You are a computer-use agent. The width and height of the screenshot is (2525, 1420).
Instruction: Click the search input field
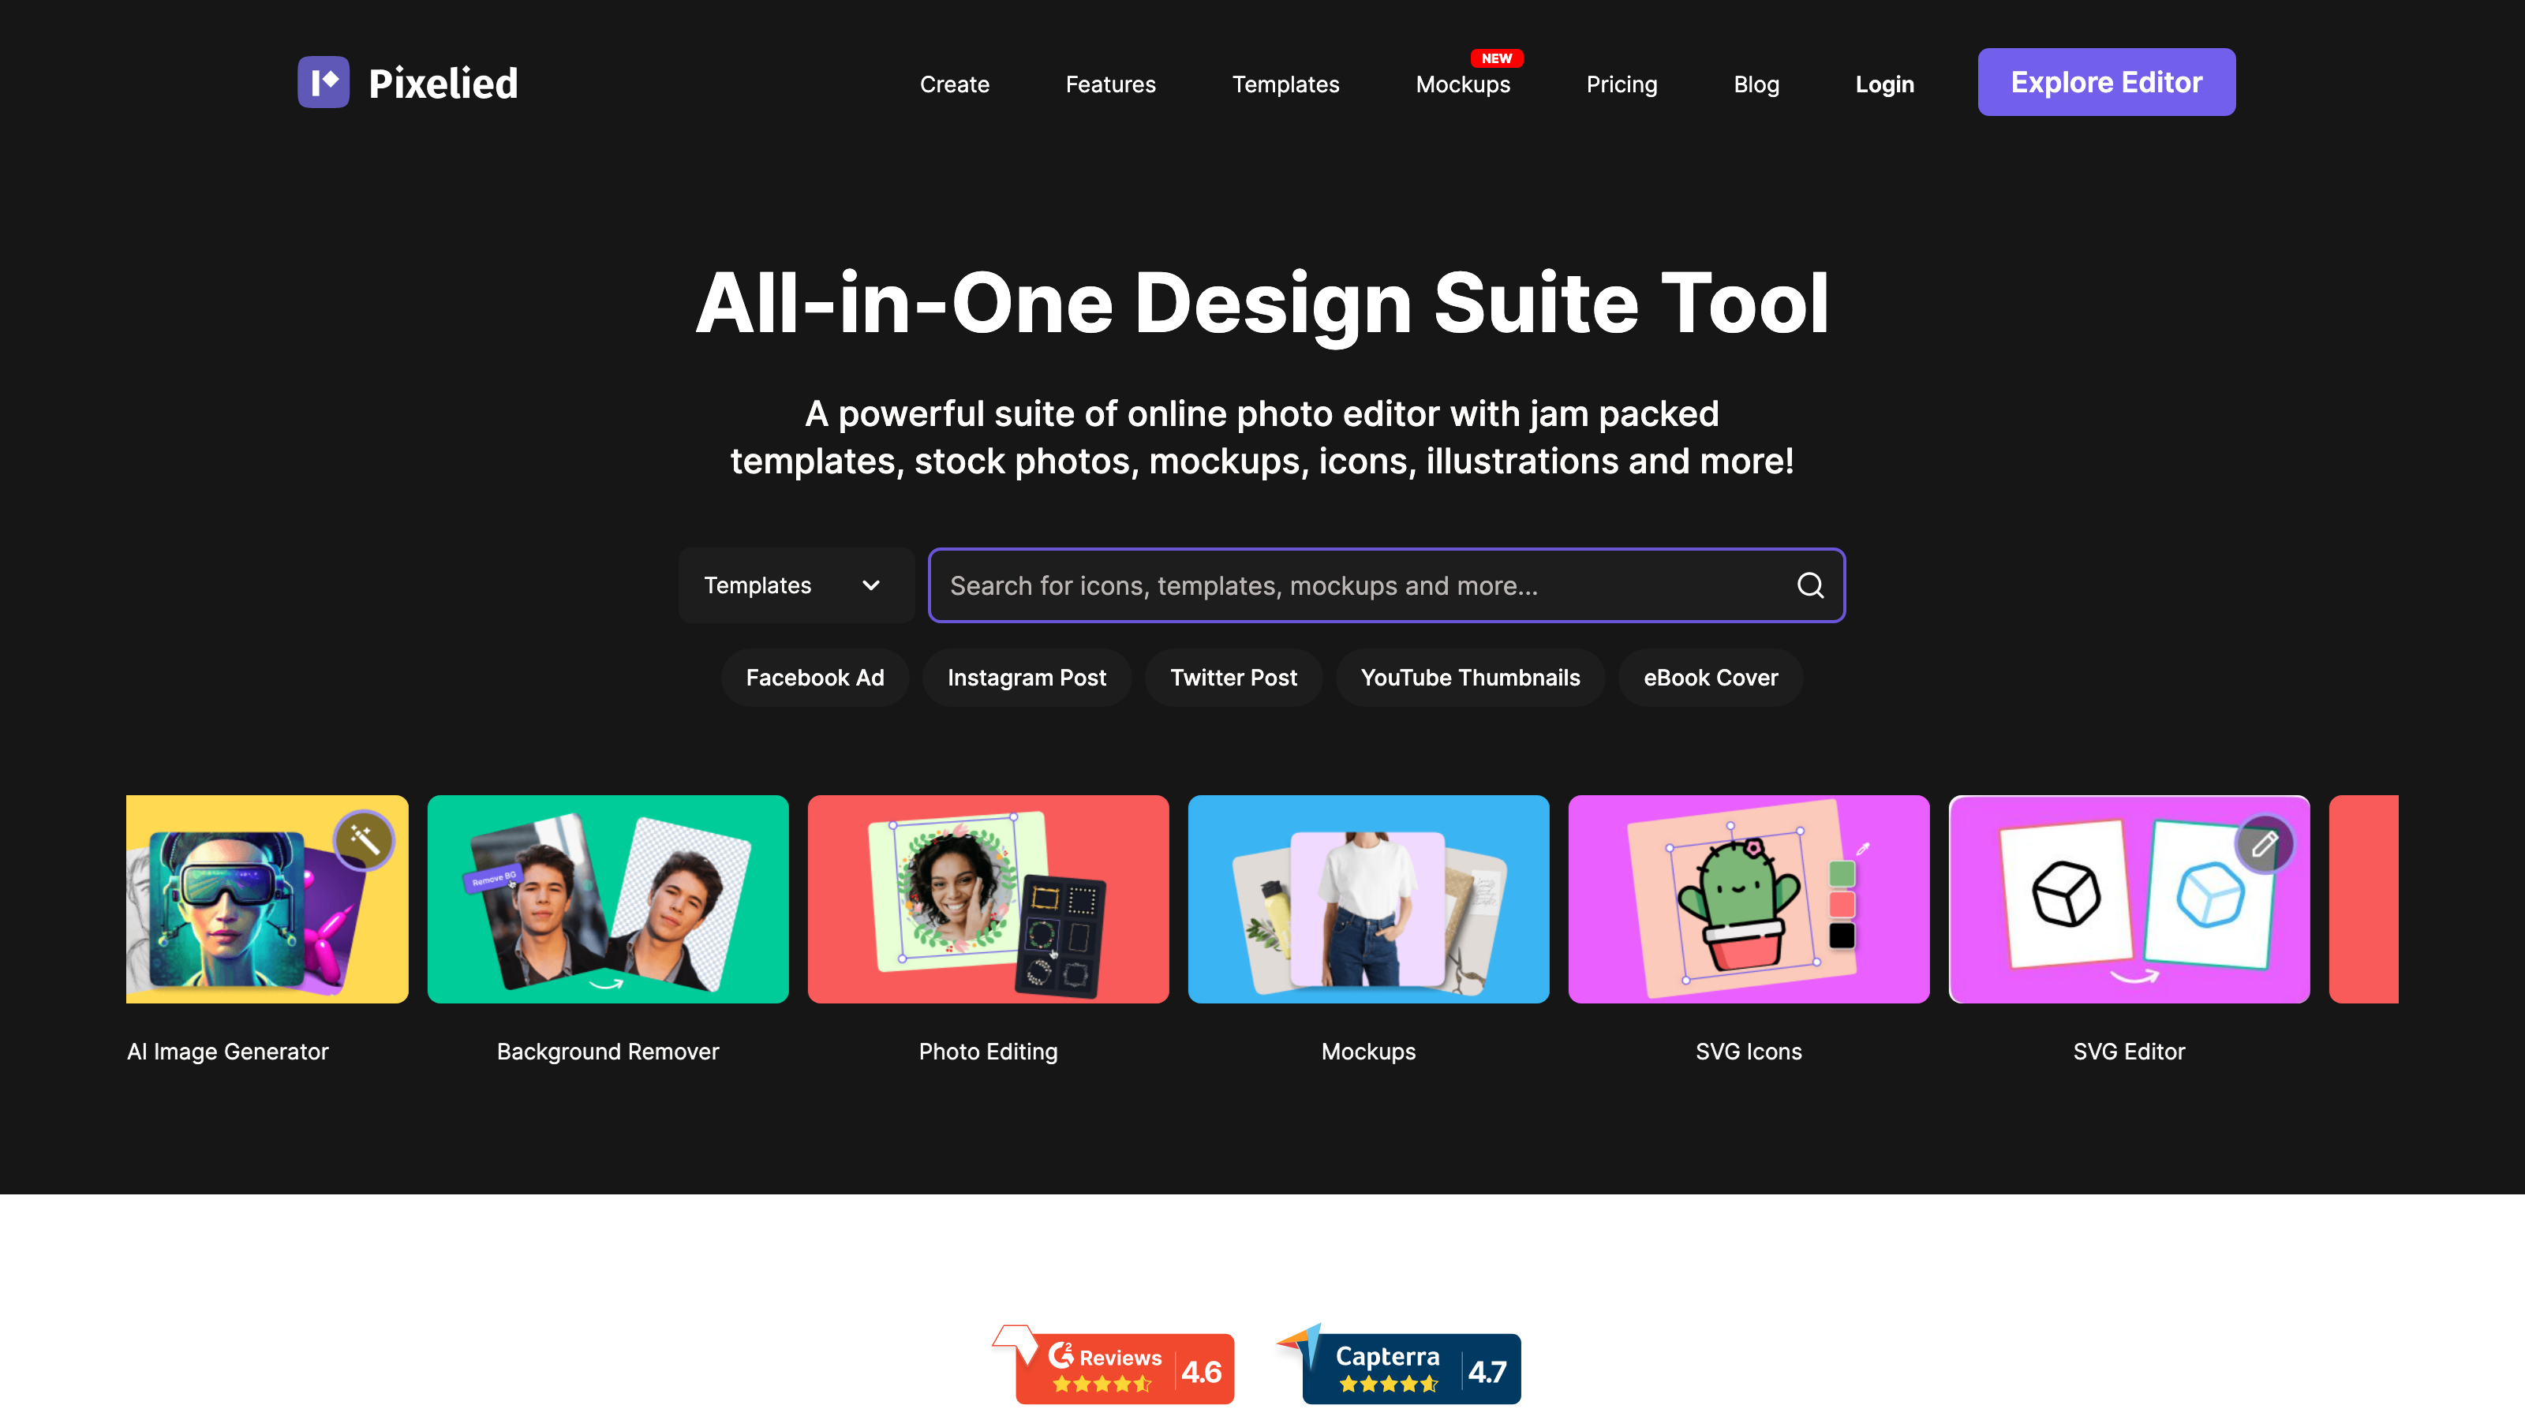point(1386,585)
